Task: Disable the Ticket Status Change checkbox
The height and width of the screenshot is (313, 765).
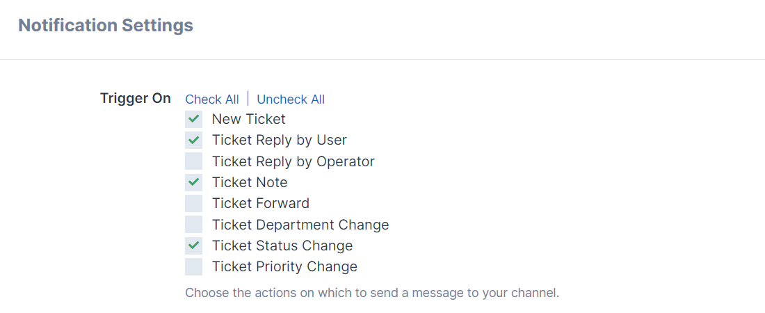Action: point(193,246)
